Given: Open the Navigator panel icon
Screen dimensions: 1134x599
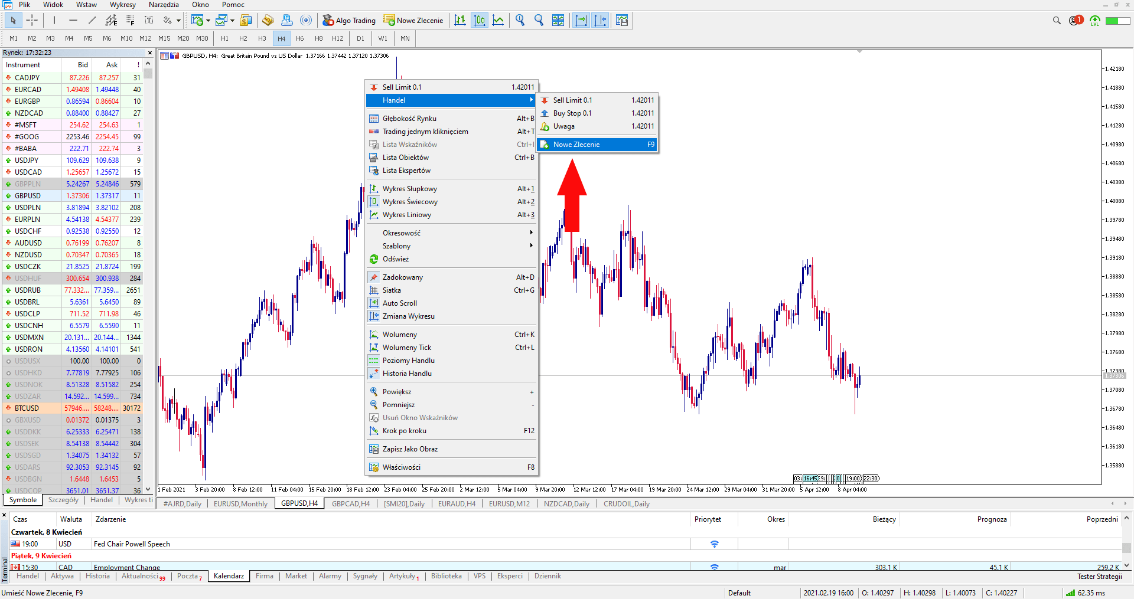Looking at the screenshot, I should pos(268,20).
